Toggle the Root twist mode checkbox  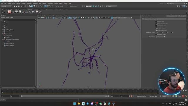(156, 34)
